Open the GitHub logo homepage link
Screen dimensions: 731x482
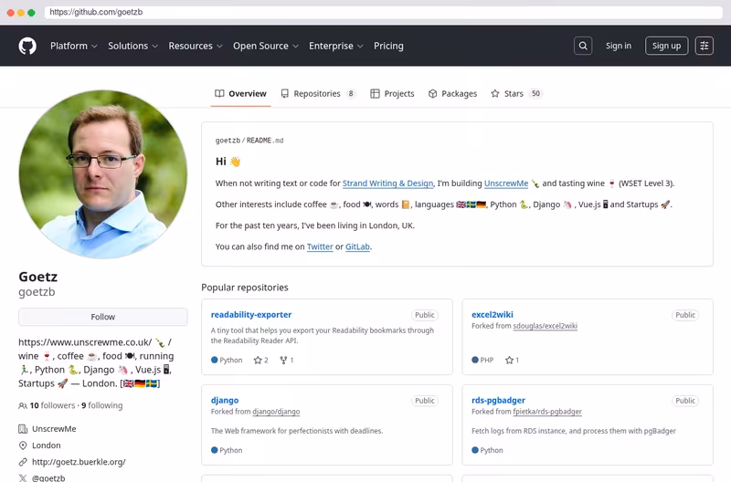click(27, 46)
